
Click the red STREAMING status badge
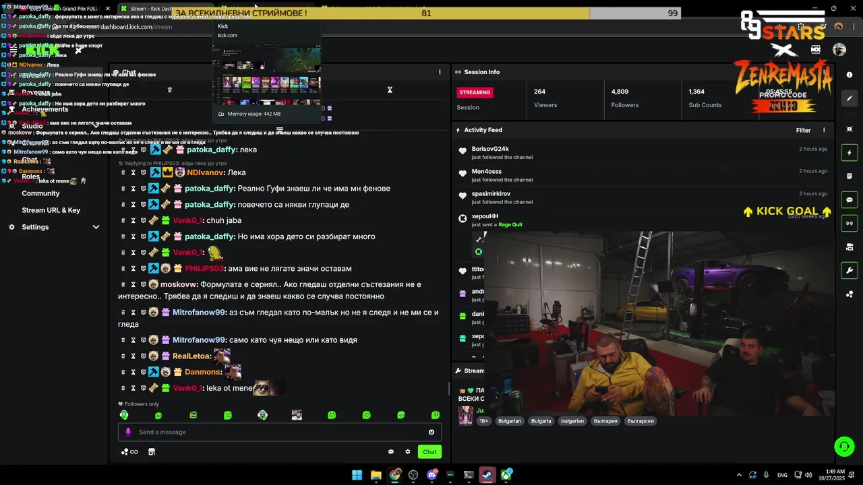coord(475,92)
